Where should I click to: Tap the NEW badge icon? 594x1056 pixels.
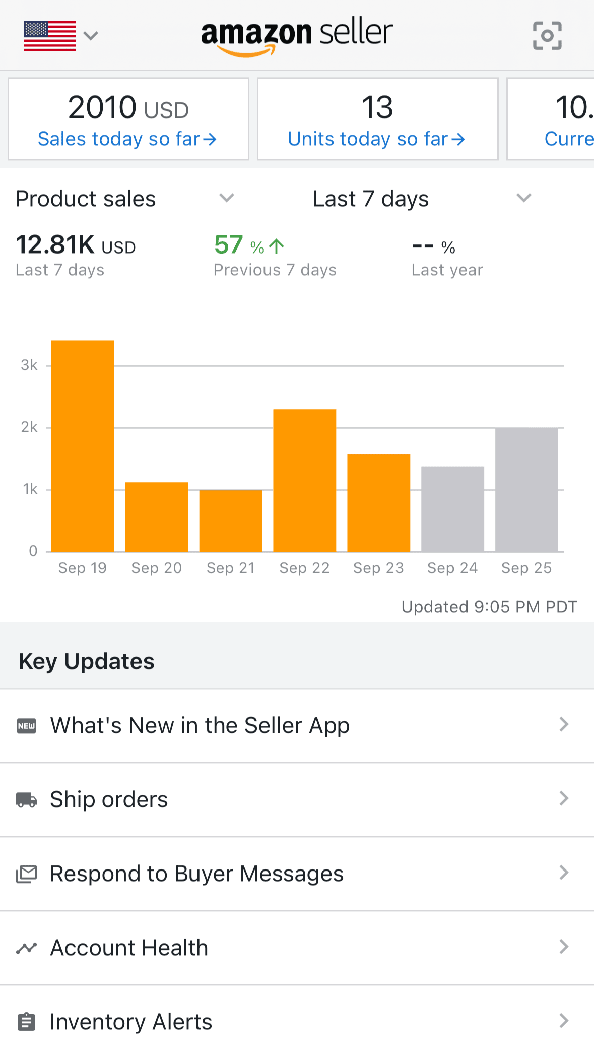[x=27, y=726]
